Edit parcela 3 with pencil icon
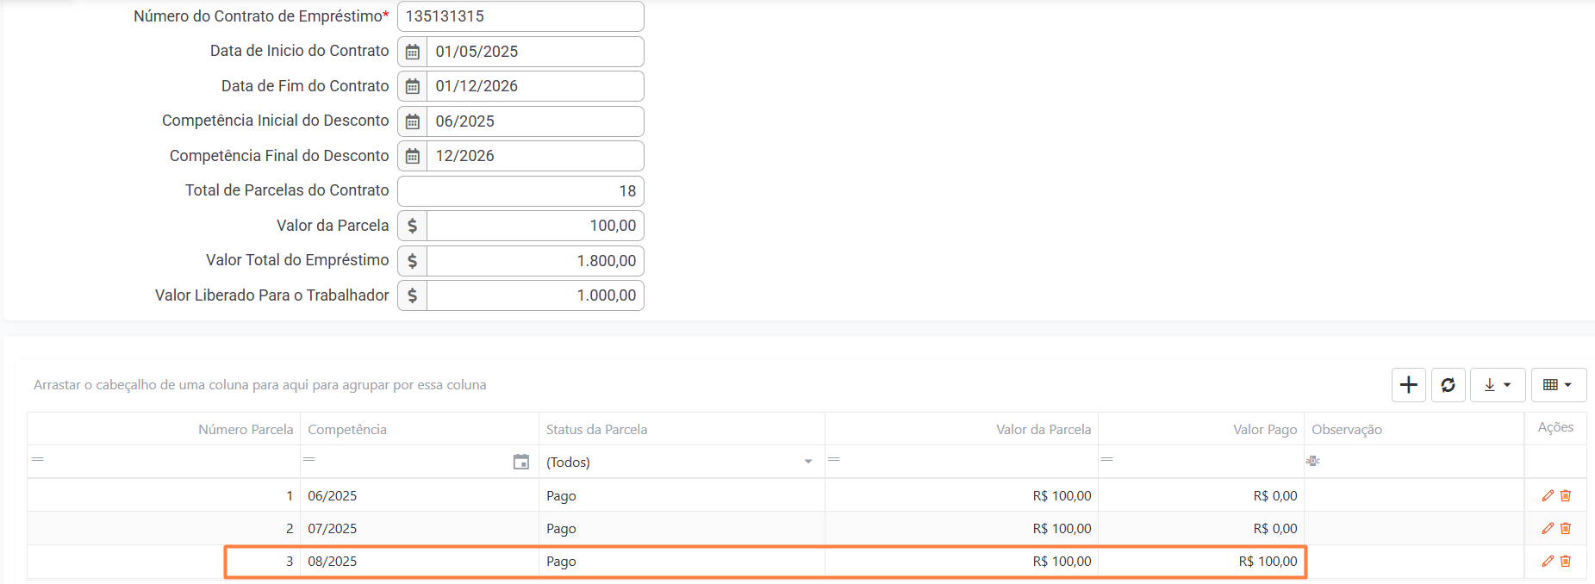 point(1548,561)
